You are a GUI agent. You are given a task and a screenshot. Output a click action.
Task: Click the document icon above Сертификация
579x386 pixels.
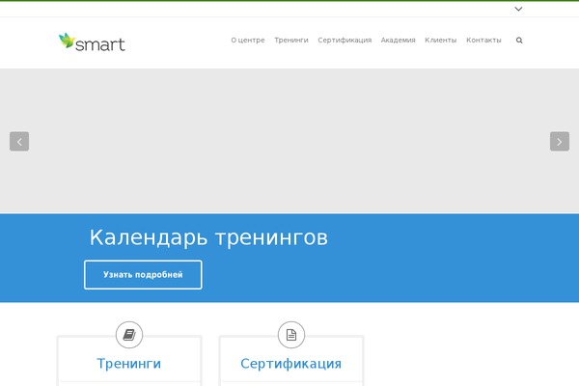pos(291,335)
